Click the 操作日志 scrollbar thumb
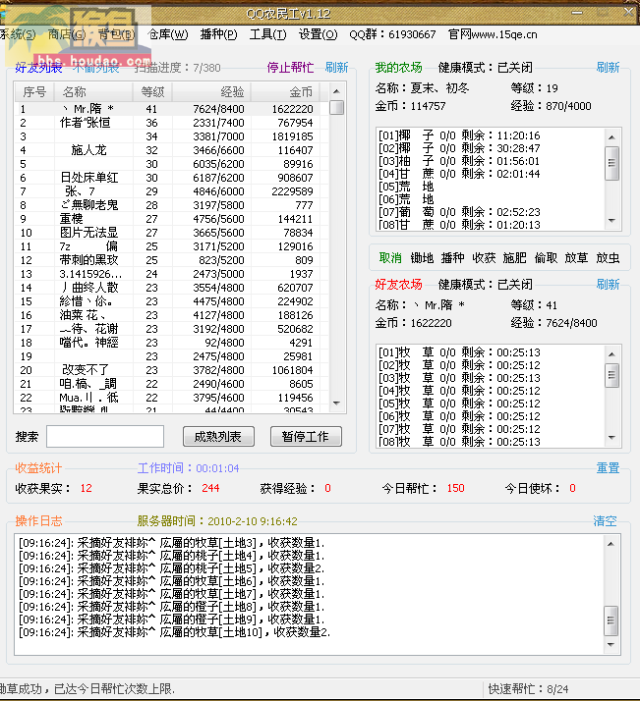Image resolution: width=640 pixels, height=701 pixels. click(611, 620)
